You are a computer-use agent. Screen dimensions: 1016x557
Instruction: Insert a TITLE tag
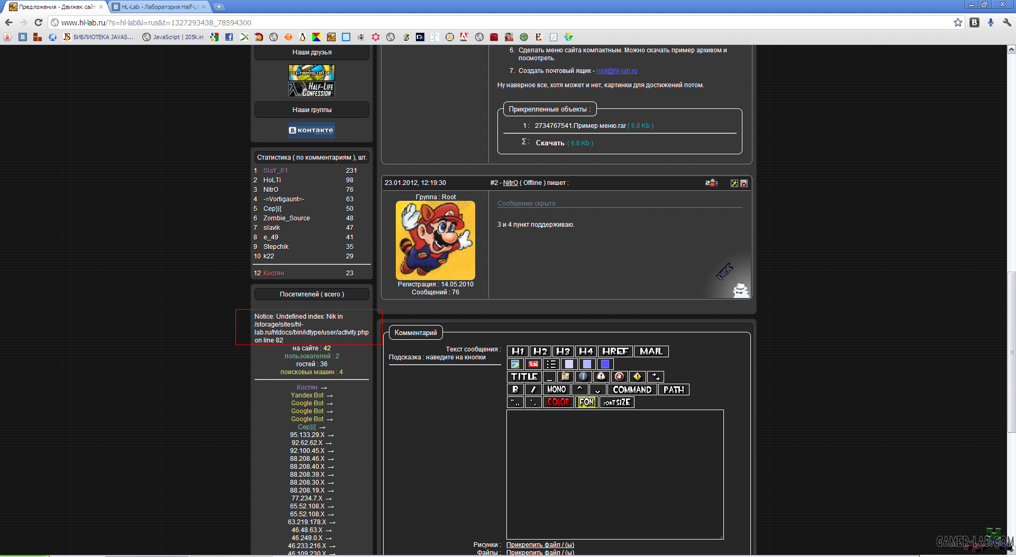click(x=524, y=377)
